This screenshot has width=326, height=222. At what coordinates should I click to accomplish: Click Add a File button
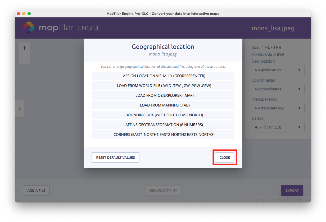coord(36,191)
